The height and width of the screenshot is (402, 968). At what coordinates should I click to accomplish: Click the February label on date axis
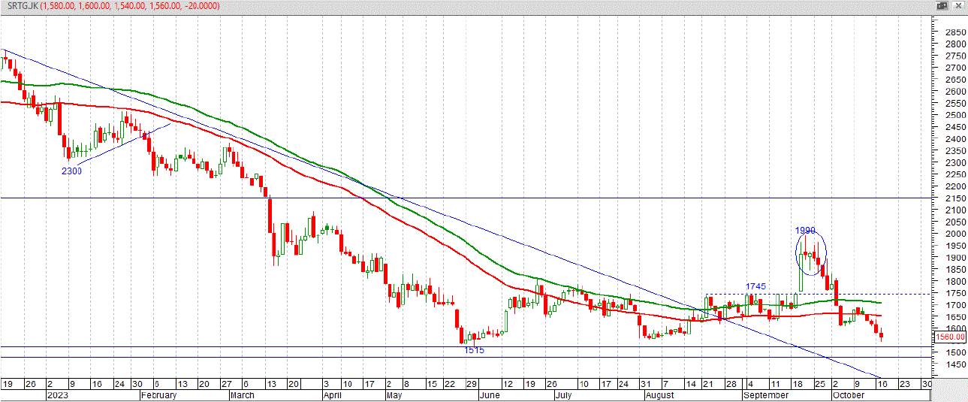(160, 394)
